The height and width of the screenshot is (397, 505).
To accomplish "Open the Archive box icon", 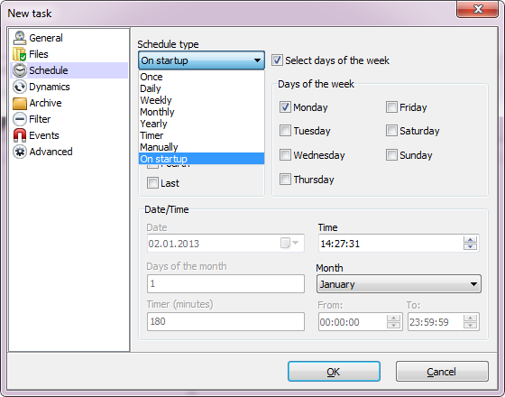I will (20, 103).
